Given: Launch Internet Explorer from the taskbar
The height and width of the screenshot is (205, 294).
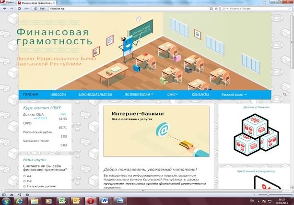Looking at the screenshot, I should coord(20,201).
